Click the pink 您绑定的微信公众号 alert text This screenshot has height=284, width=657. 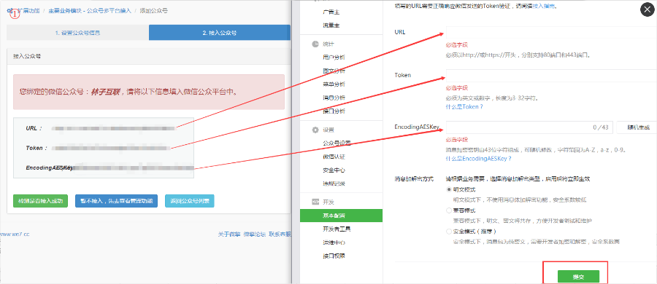(x=128, y=92)
